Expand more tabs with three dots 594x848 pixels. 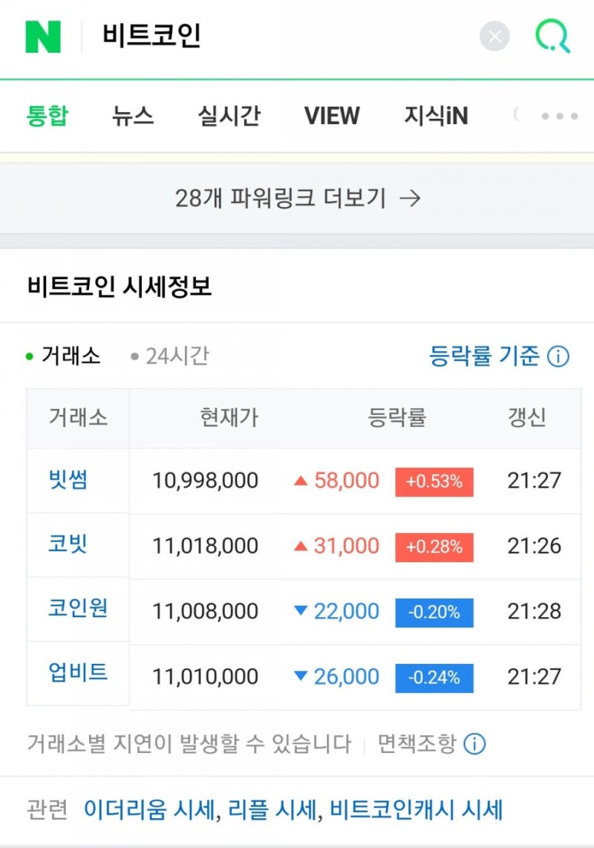[560, 117]
